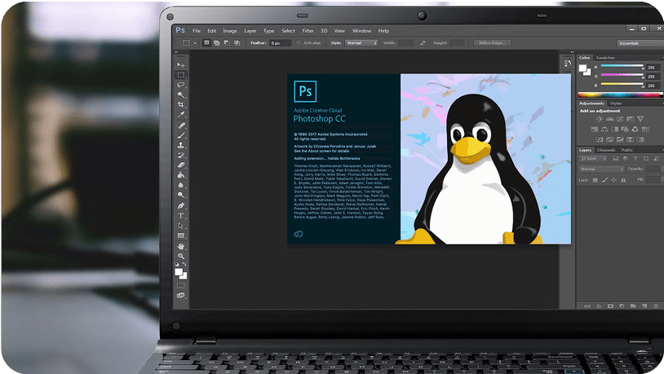Screen dimensions: 664x374
Task: Add a Photo Filter adjustment
Action: pos(625,129)
